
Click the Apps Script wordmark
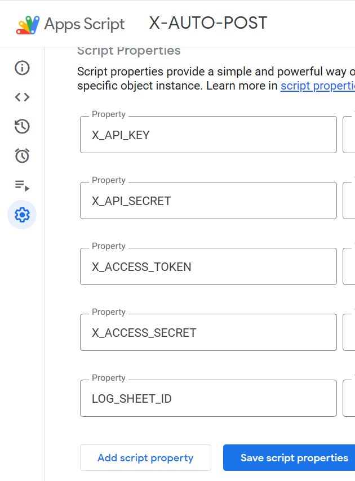tap(83, 24)
